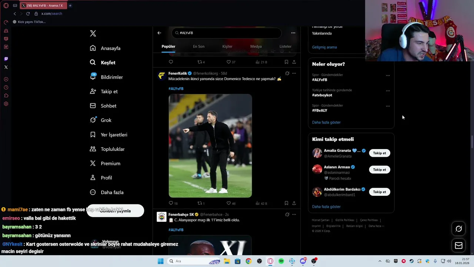
Task: Open options for #atvboykot trend
Action: tap(388, 91)
